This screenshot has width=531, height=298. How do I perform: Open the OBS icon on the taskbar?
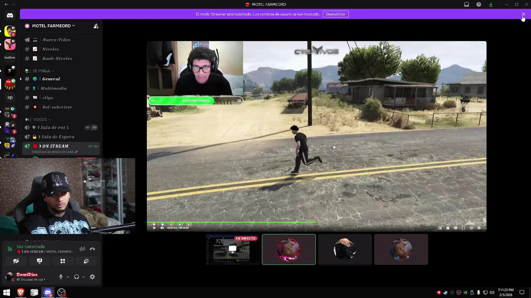pos(61,293)
